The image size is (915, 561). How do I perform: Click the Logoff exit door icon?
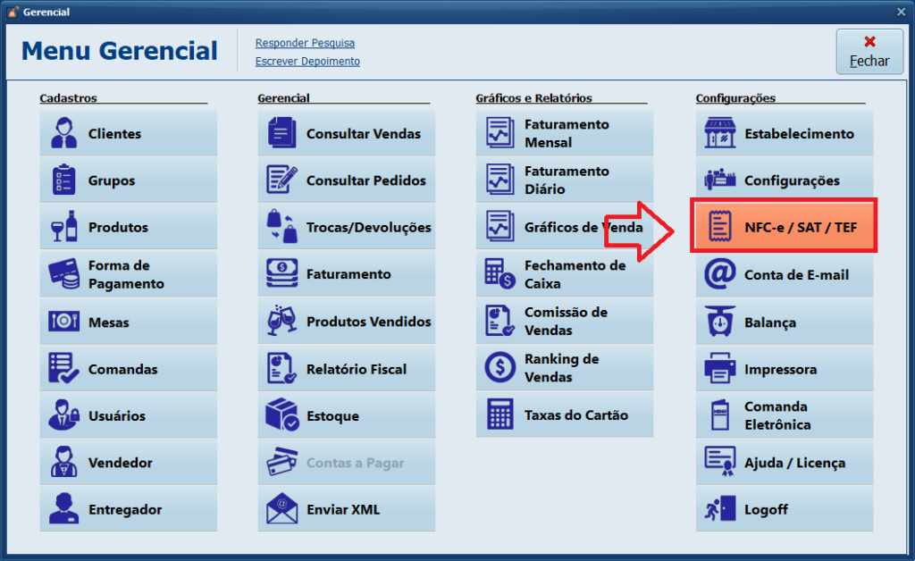click(x=719, y=508)
